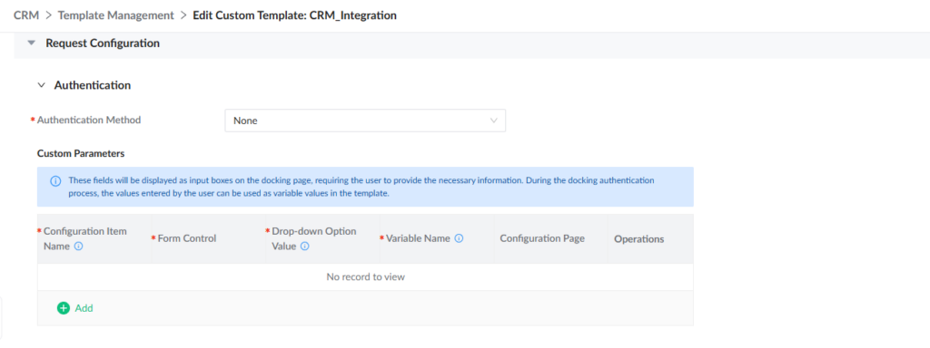The height and width of the screenshot is (348, 930).
Task: Collapse the Request Configuration section triangle
Action: click(x=32, y=43)
